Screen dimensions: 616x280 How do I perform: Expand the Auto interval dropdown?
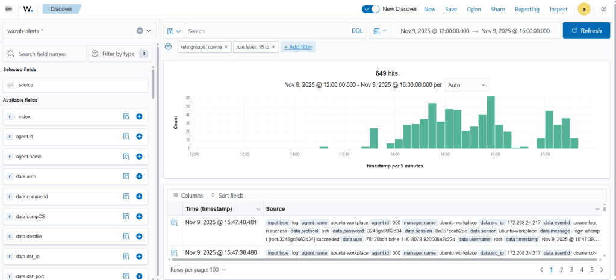[467, 85]
